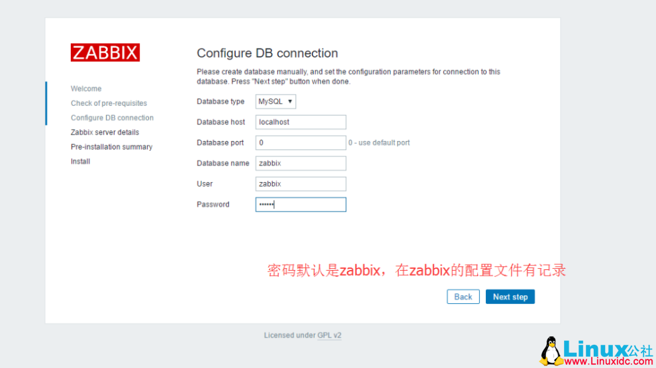Open the Database type MySQL dropdown
Viewport: 656px width, 368px height.
[x=275, y=102]
